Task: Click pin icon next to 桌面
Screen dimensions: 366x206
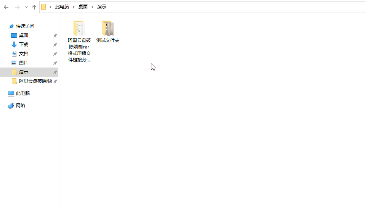Action: coord(55,35)
